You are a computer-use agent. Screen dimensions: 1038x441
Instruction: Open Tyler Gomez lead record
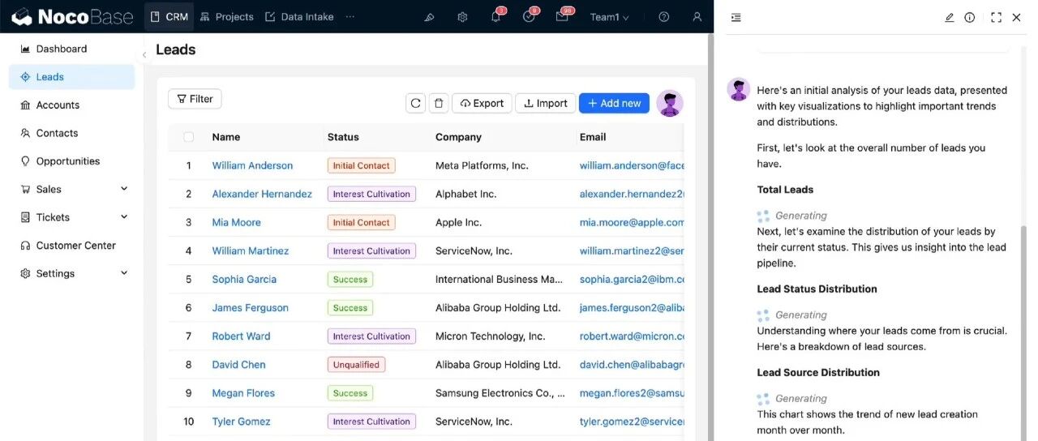(x=241, y=422)
